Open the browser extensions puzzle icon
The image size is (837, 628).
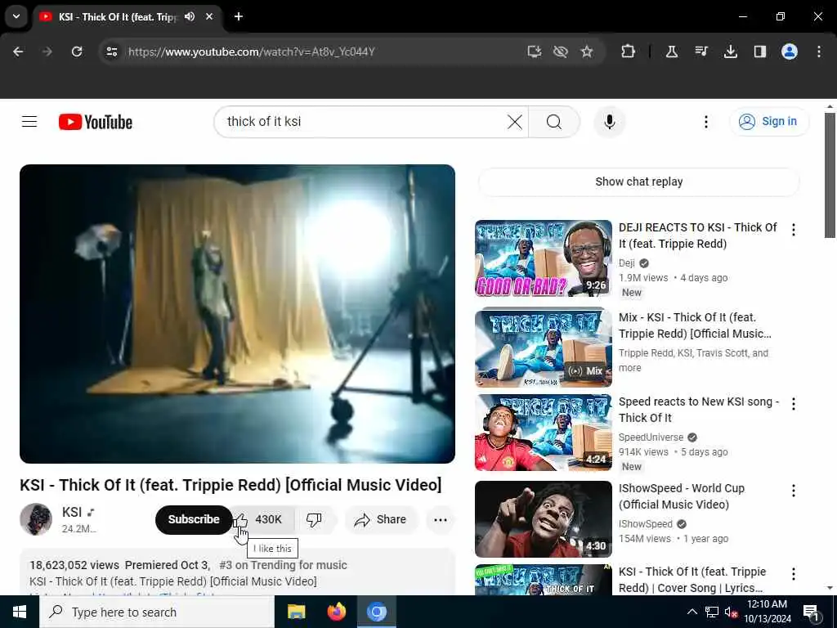(629, 52)
